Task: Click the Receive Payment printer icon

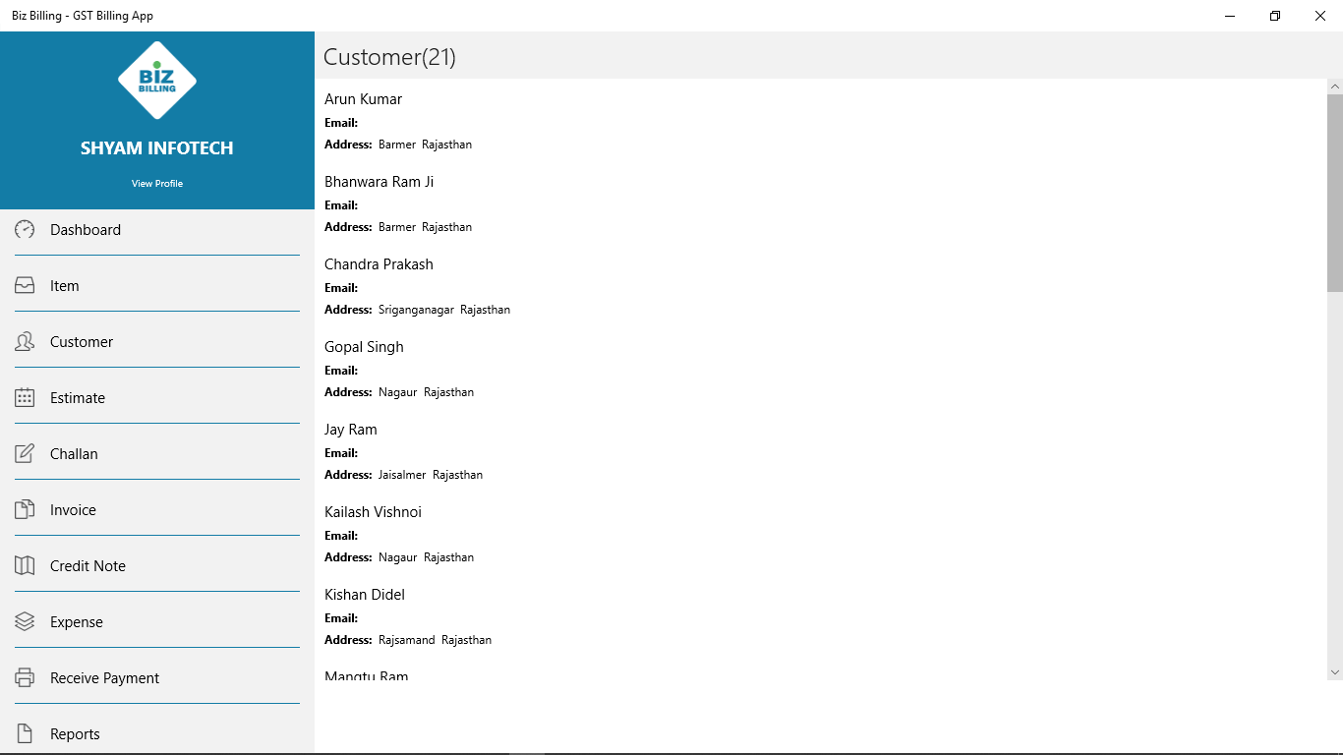Action: (x=25, y=677)
